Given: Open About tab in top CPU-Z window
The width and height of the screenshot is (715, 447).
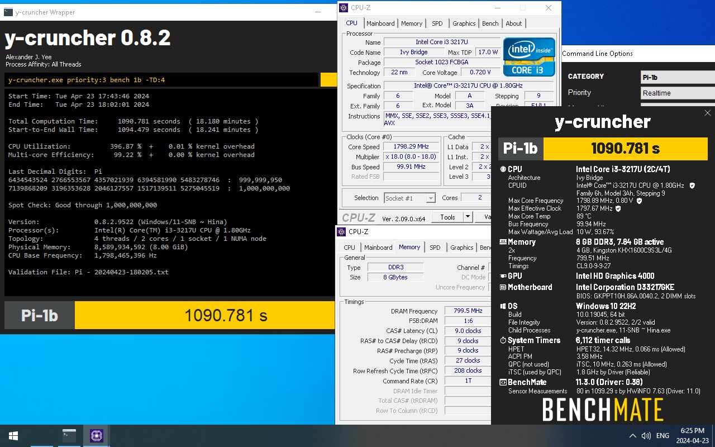Looking at the screenshot, I should (x=514, y=23).
